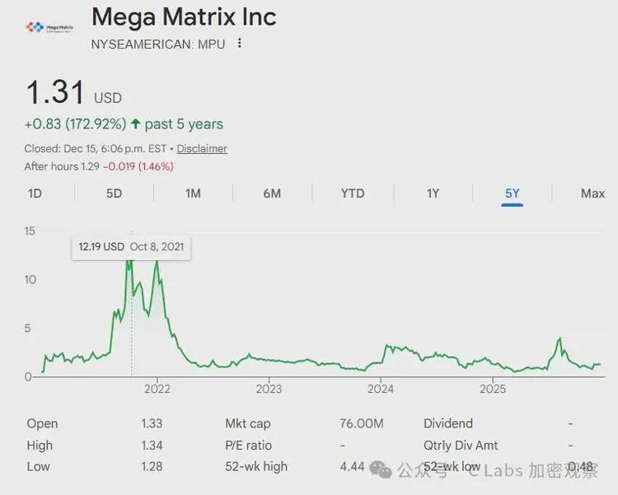
Task: Click the chart peak near October 2021
Action: pyautogui.click(x=129, y=262)
